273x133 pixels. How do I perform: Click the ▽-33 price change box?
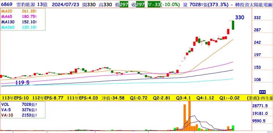click(154, 4)
